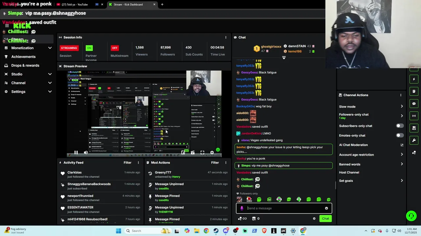Image resolution: width=421 pixels, height=236 pixels.
Task: Click ceodills under Message Unpinned
Action: [163, 188]
